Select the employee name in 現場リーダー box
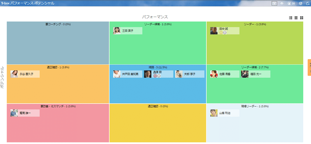This screenshot has width=311, height=144. coord(225,113)
